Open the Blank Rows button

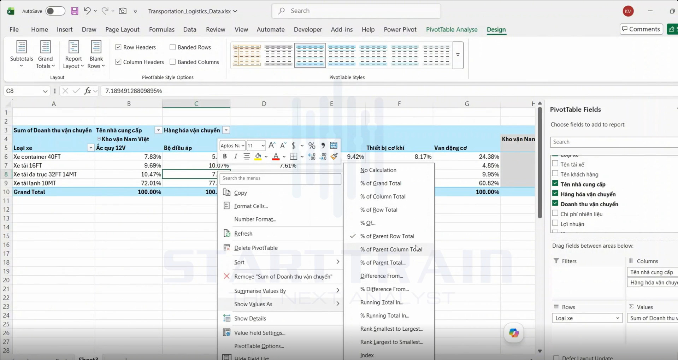(96, 54)
